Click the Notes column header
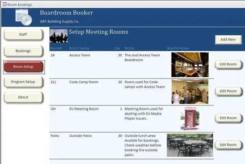Image resolution: width=245 pixels, height=164 pixels. point(129,48)
